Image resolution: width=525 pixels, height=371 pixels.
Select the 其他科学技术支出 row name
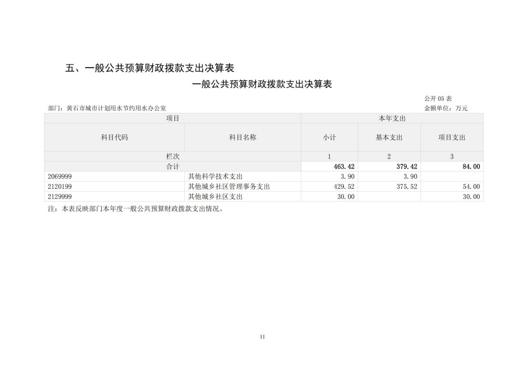pyautogui.click(x=215, y=176)
